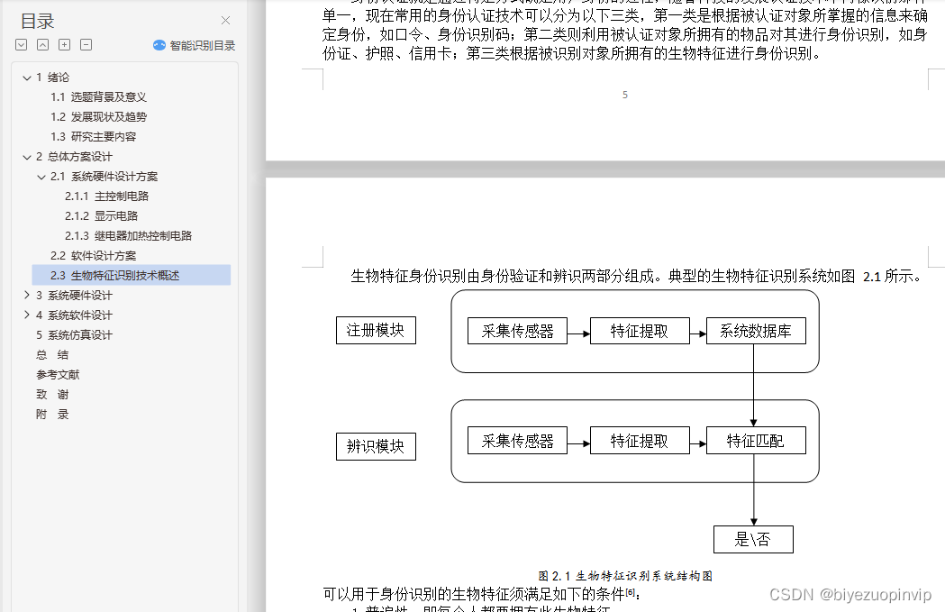The height and width of the screenshot is (612, 945).
Task: Click 特征提取 box in the registration module
Action: point(640,331)
